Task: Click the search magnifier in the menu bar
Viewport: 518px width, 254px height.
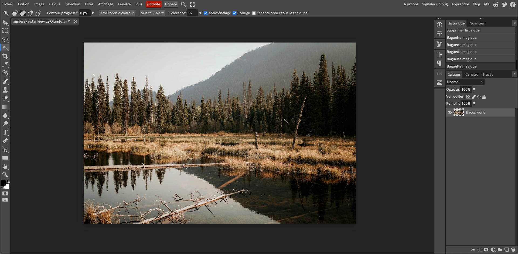Action: tap(183, 4)
